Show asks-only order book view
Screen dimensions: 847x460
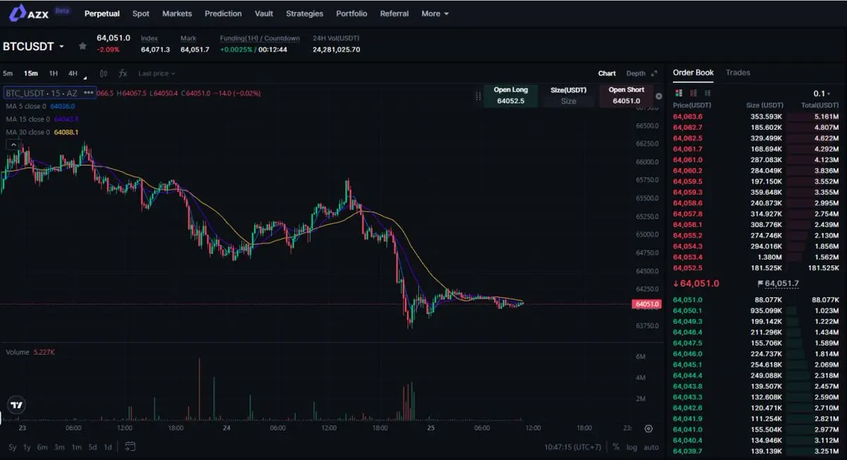(x=694, y=93)
